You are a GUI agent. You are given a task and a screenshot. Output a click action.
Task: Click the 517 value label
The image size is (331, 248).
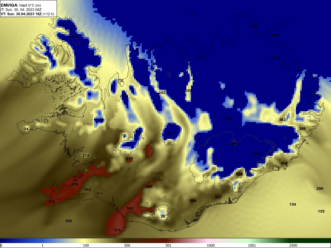tap(218, 197)
